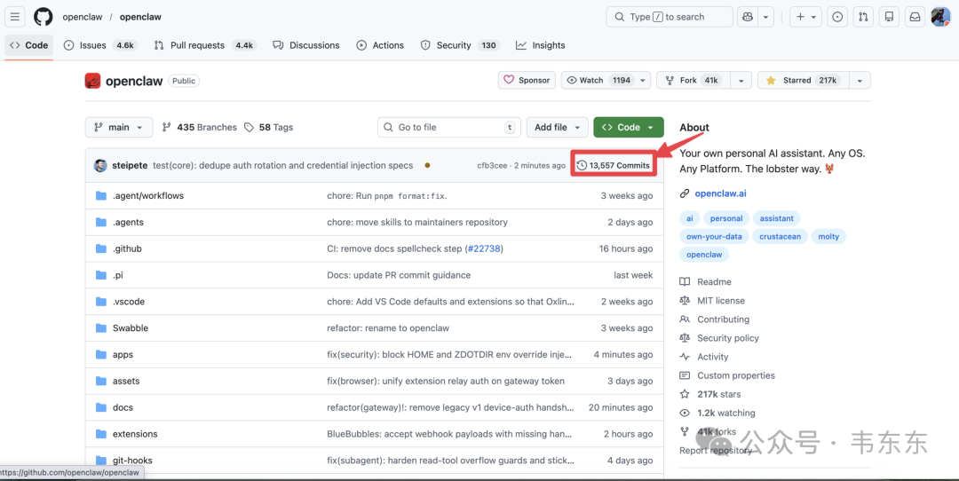Filter by the own-your-data topic tag

[x=714, y=237]
